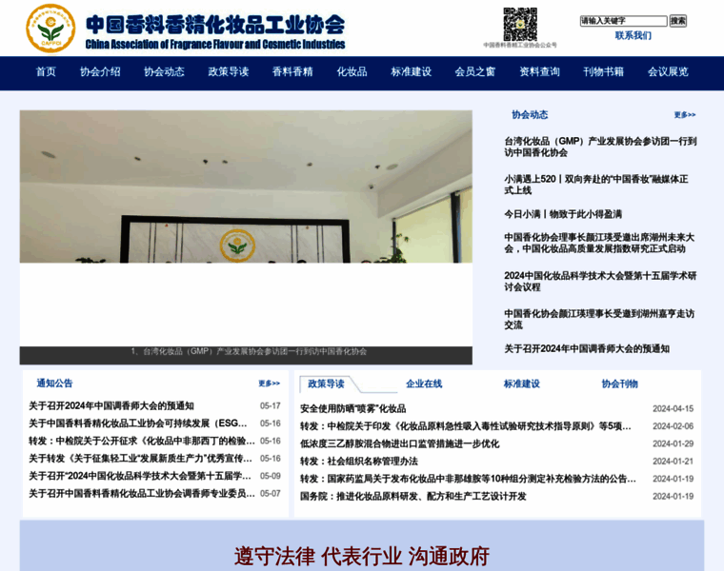724x571 pixels.
Task: Click the 协会动态 sidebar heading
Action: (x=530, y=115)
